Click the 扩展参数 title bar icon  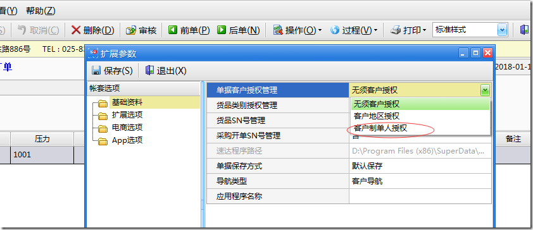pyautogui.click(x=93, y=53)
